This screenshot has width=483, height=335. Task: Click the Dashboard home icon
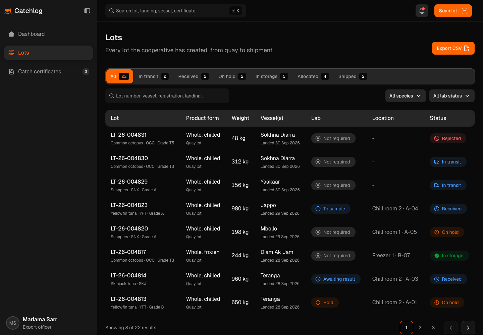[x=11, y=34]
